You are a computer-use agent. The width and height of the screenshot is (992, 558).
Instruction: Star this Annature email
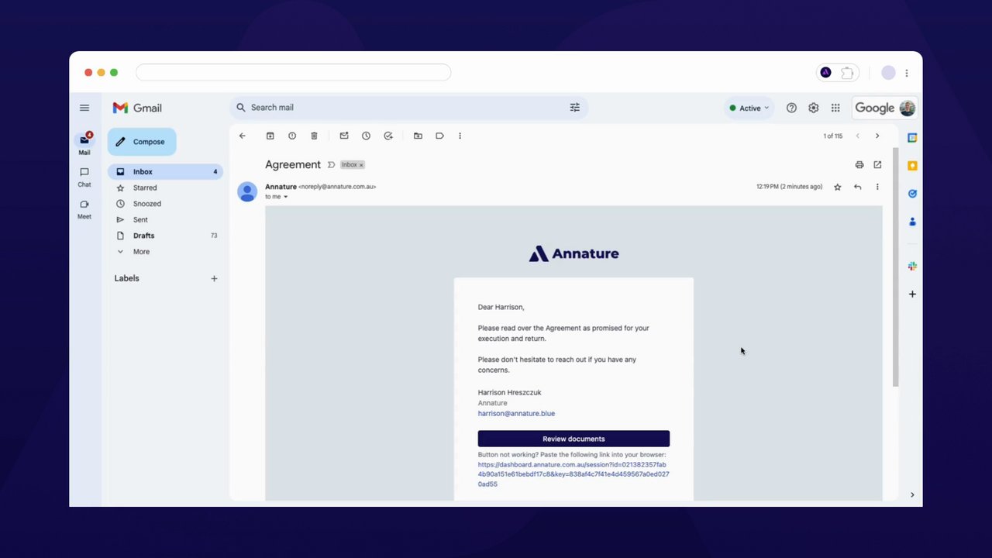tap(837, 187)
